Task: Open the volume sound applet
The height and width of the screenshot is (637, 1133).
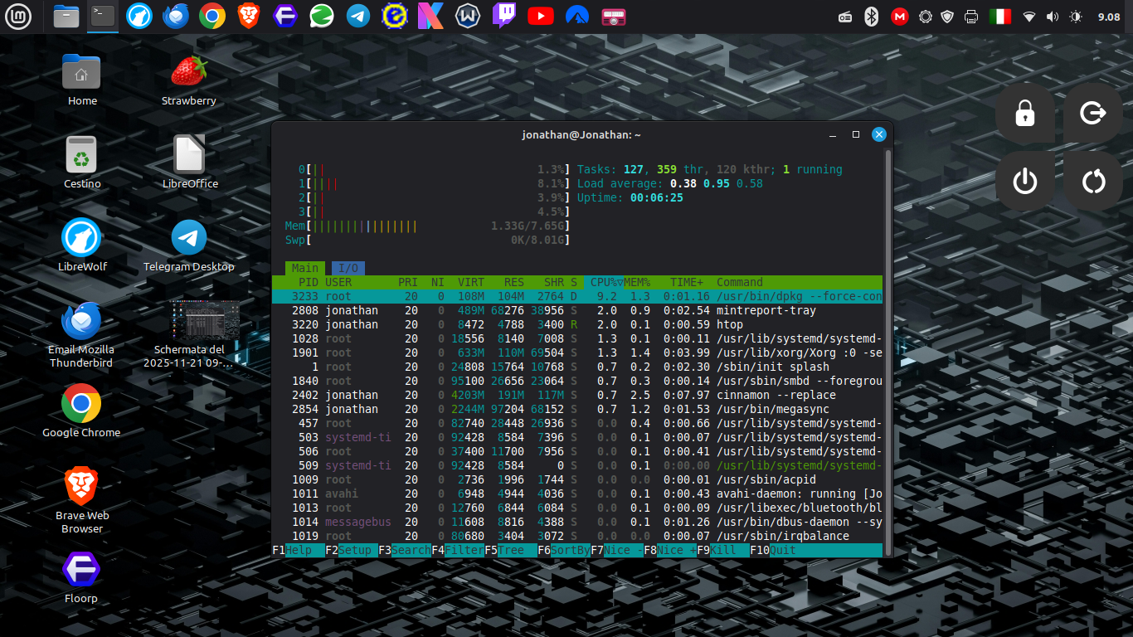Action: click(1053, 17)
